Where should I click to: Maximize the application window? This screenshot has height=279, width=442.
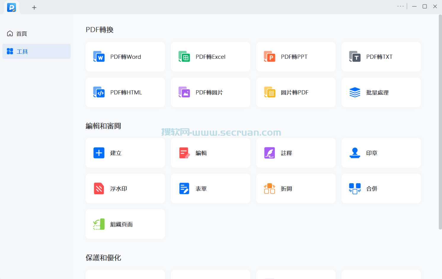[x=425, y=6]
